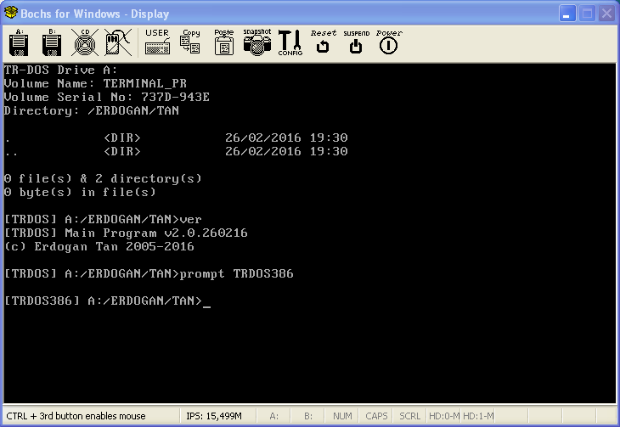Click the floppy drive A: toolbar icon
Image resolution: width=620 pixels, height=427 pixels.
pos(19,42)
